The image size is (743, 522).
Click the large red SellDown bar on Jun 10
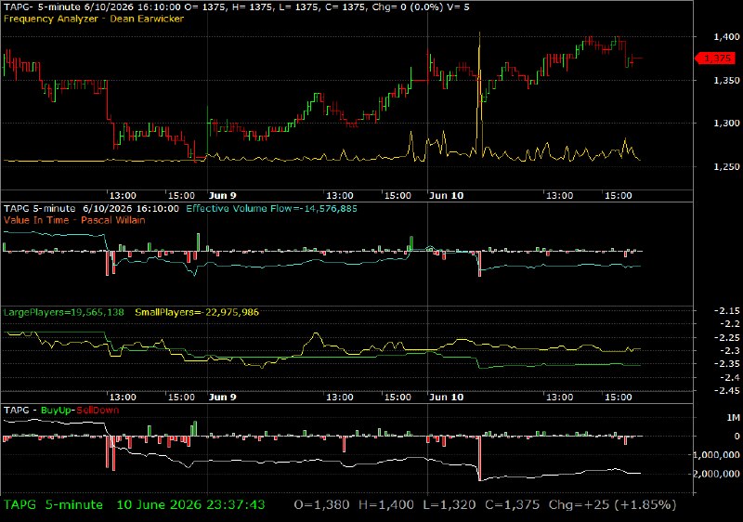(479, 458)
